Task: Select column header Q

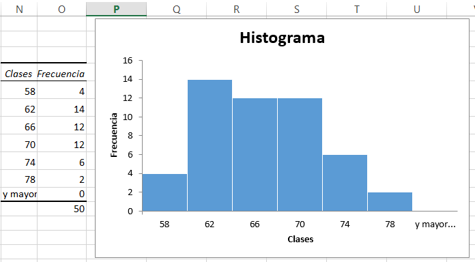Action: click(176, 9)
